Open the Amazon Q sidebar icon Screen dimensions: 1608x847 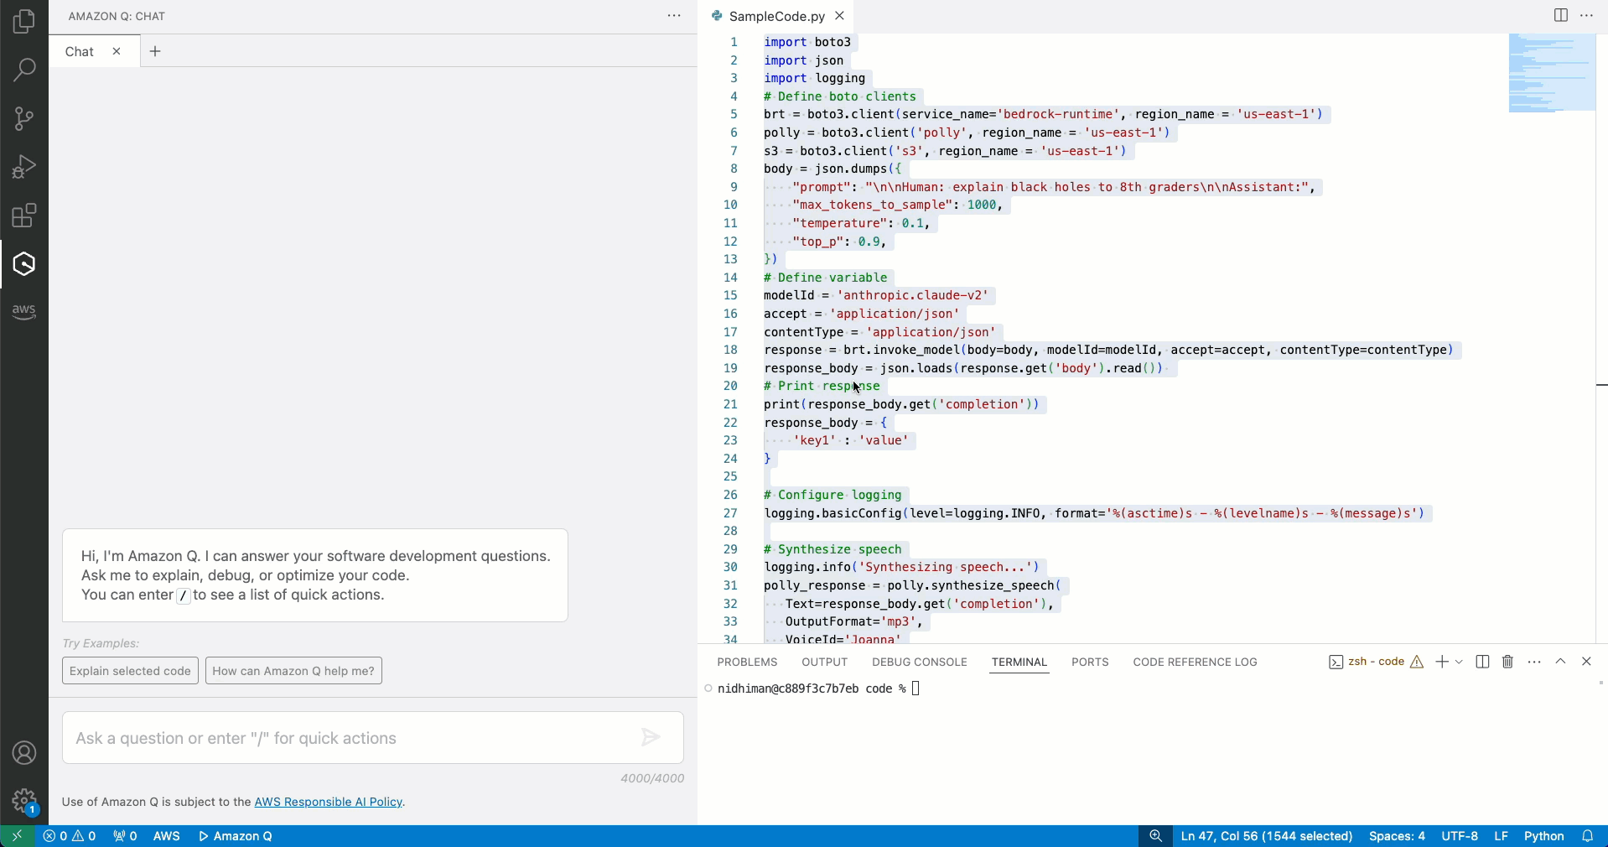(x=23, y=263)
